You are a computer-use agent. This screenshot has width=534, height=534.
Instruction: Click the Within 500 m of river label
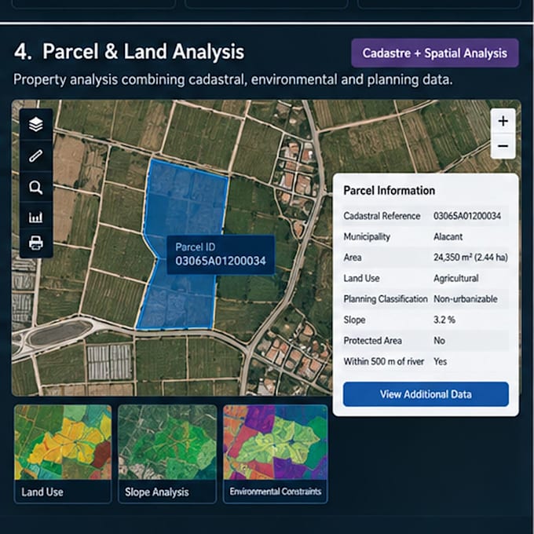[383, 361]
